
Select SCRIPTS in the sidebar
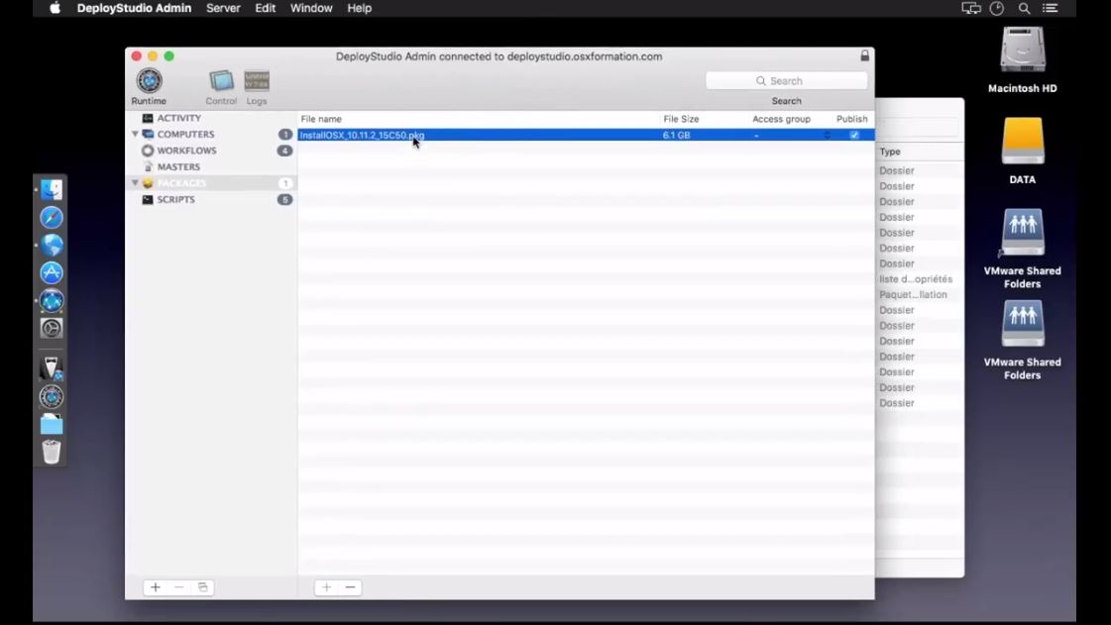[175, 199]
